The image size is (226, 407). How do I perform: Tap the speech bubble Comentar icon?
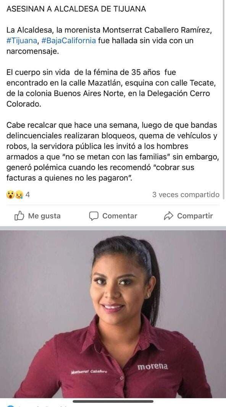coord(94,216)
